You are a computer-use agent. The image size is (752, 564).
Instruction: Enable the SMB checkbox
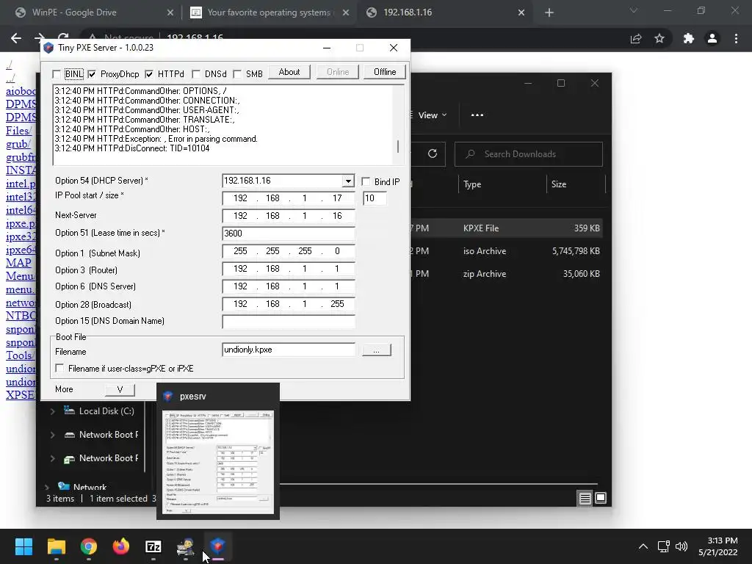click(237, 74)
